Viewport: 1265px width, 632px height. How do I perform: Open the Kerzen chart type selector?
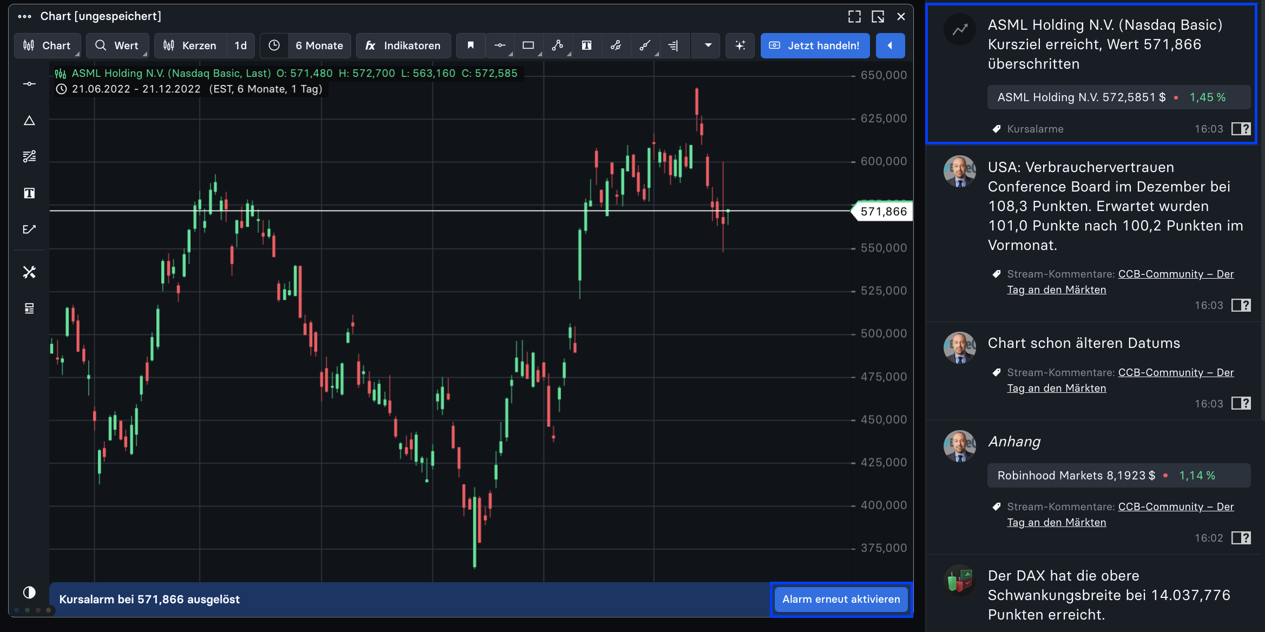190,45
